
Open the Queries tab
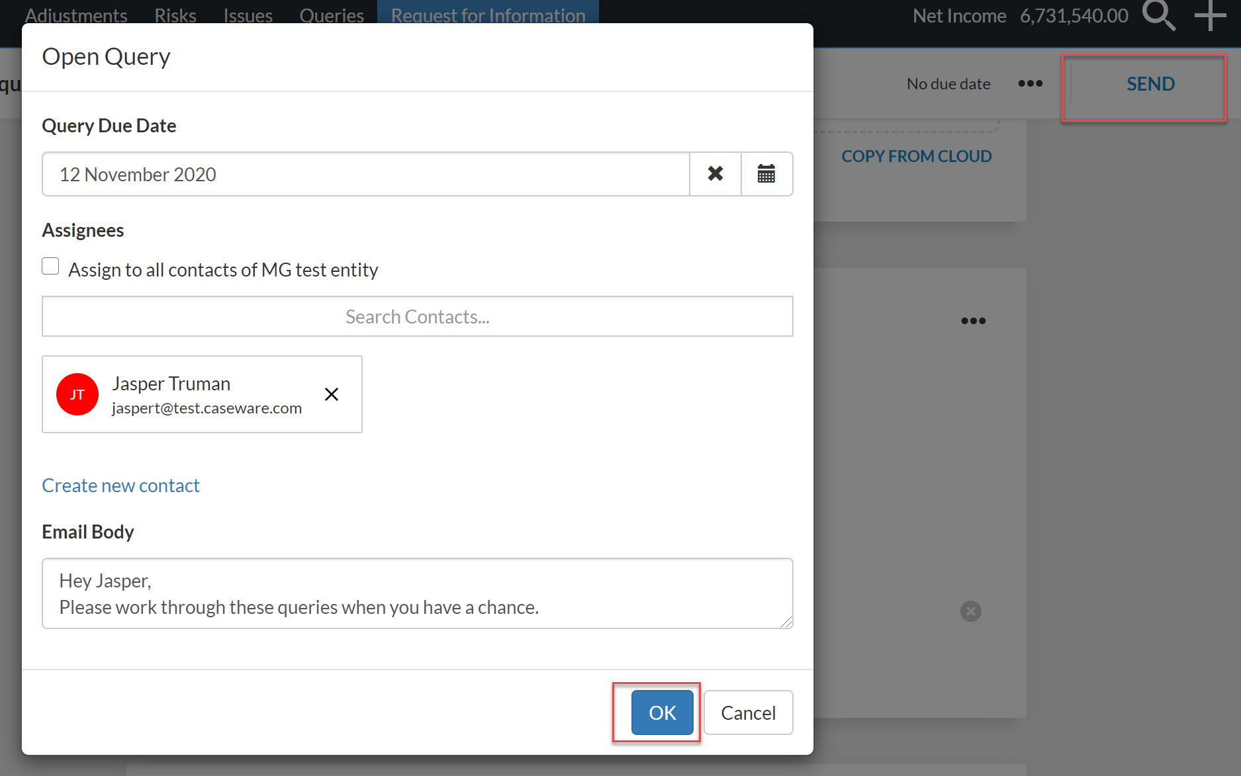click(332, 15)
